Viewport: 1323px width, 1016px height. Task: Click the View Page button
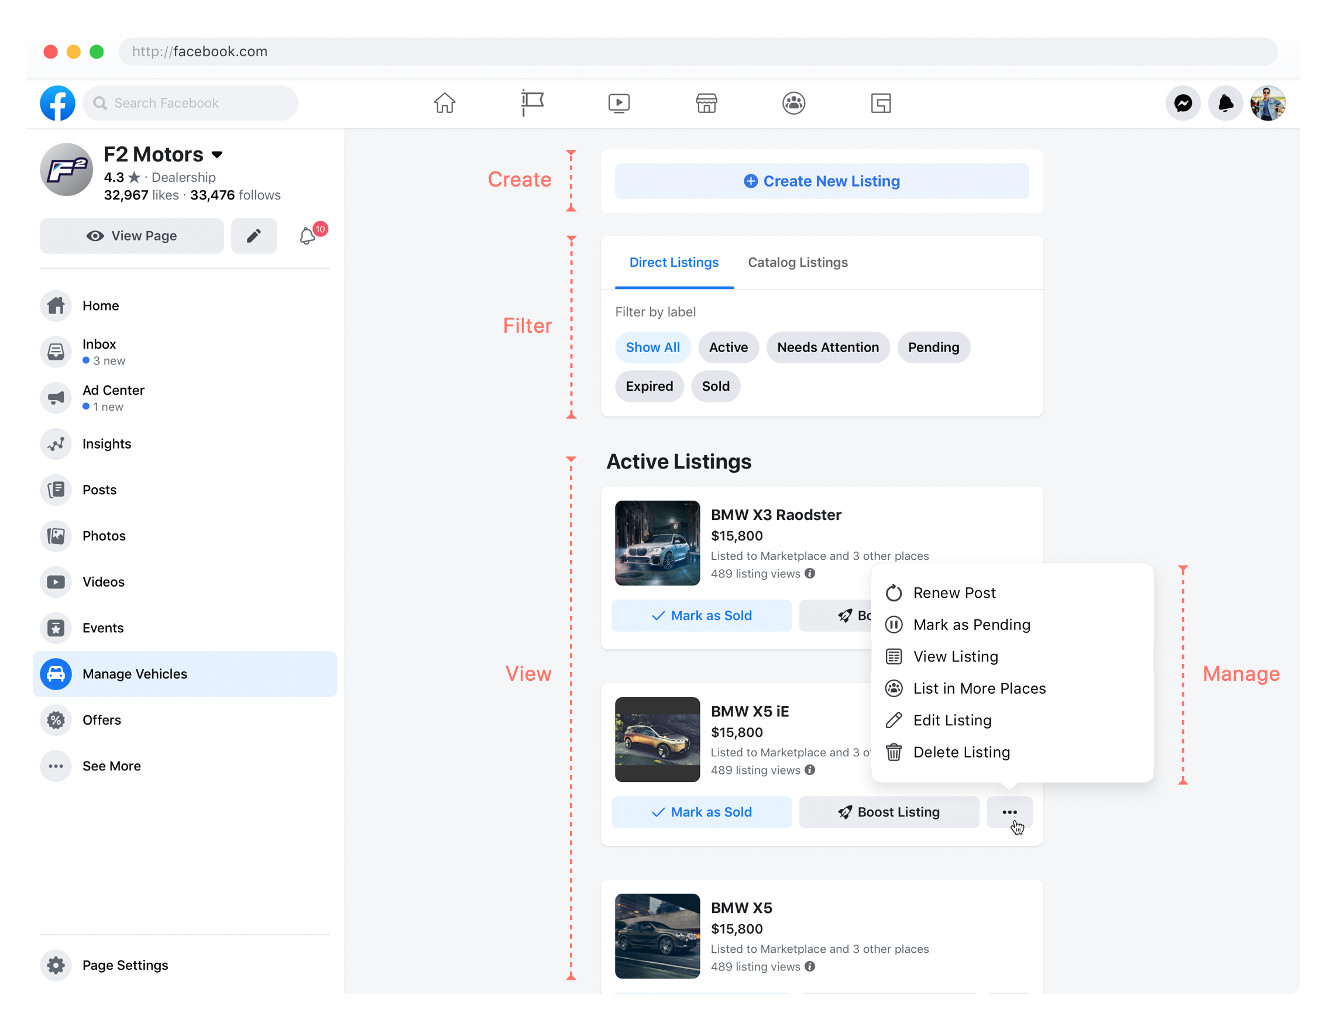[131, 236]
